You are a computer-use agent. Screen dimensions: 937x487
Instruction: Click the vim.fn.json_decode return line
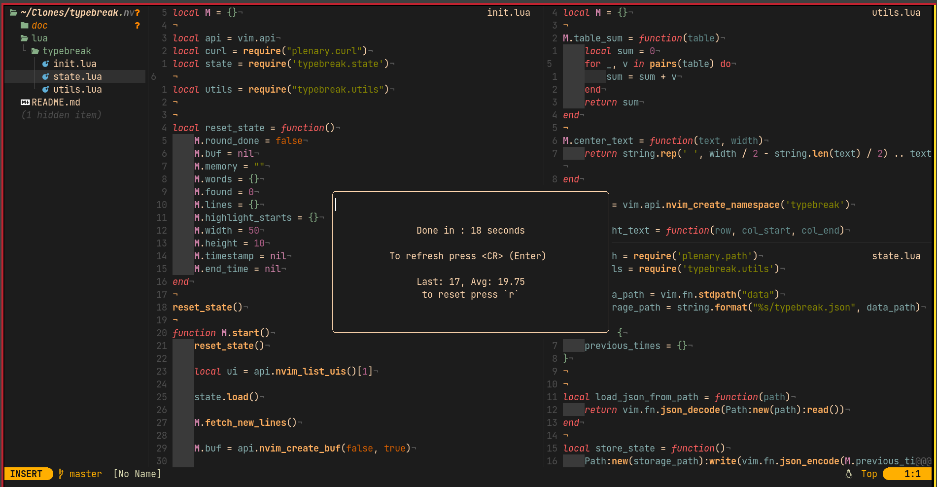coord(714,410)
